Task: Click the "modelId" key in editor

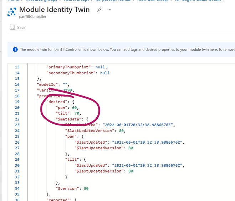Action: tap(47, 84)
